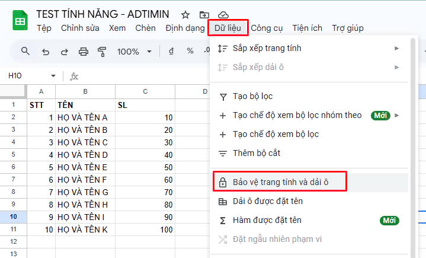Viewport: 426px width, 258px height.
Task: Check the cloud save status icon
Action: (223, 15)
